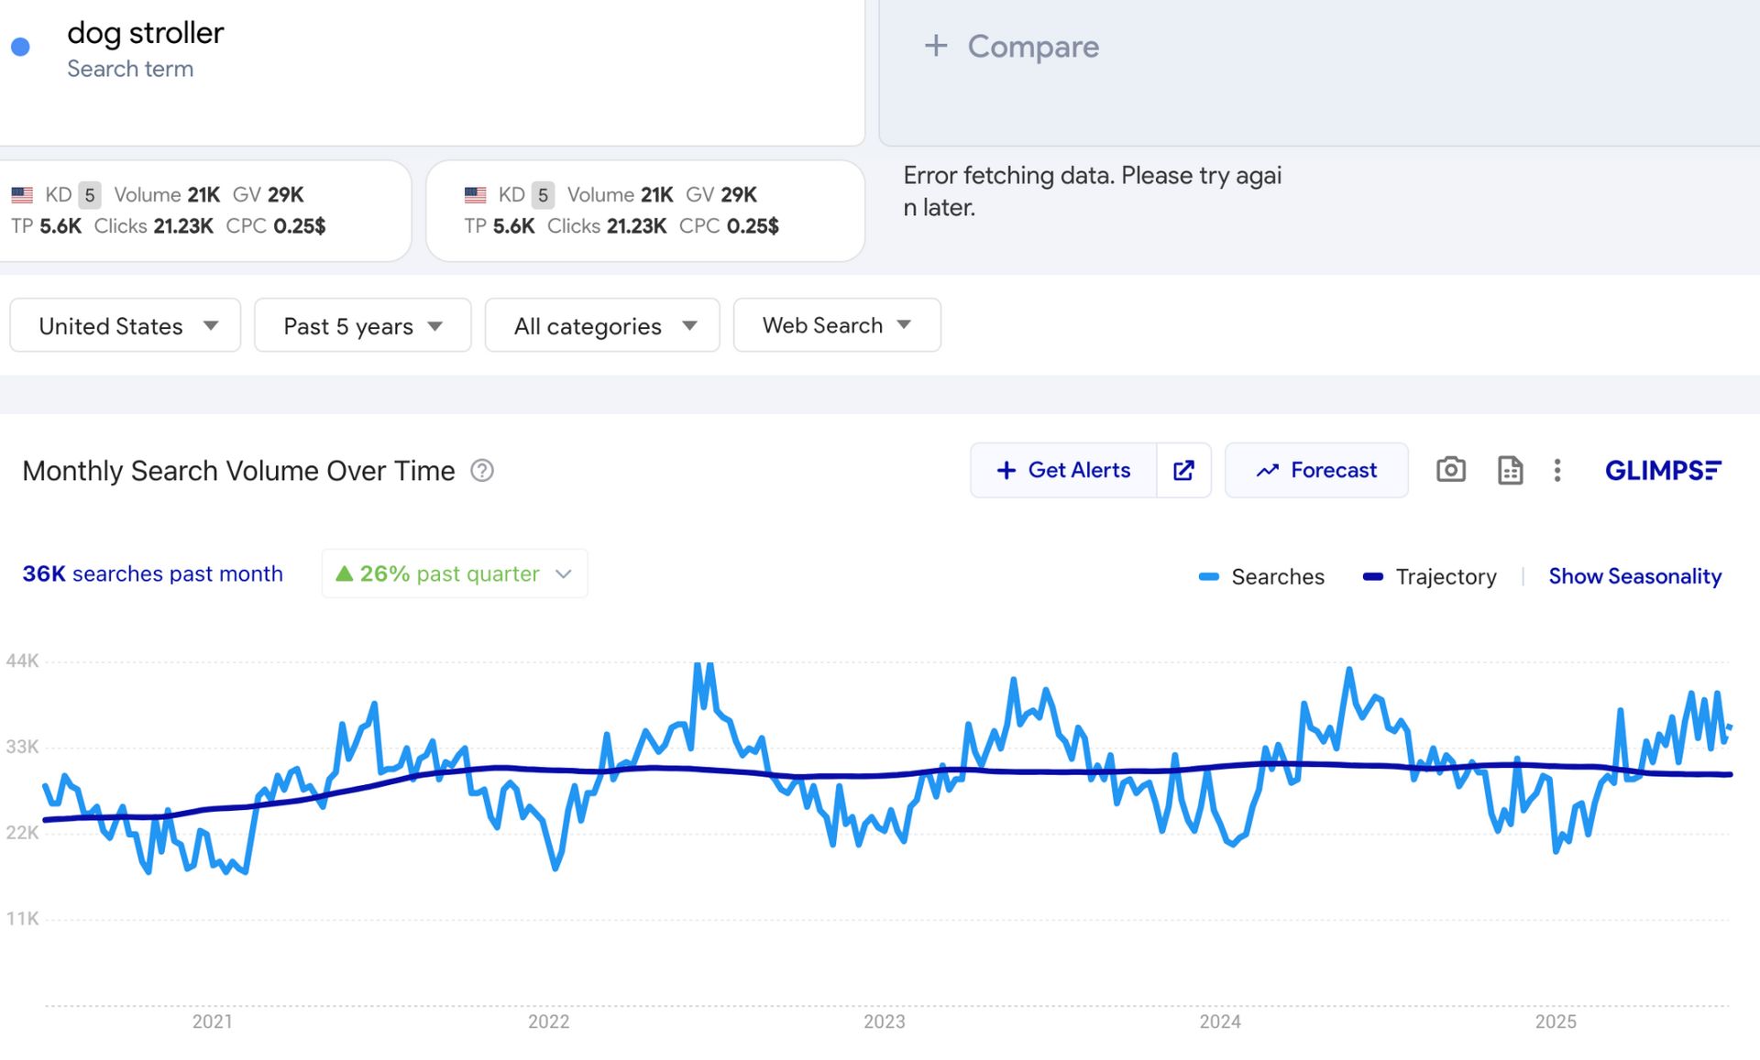Click the Forecast button
Image resolution: width=1760 pixels, height=1060 pixels.
(1316, 470)
